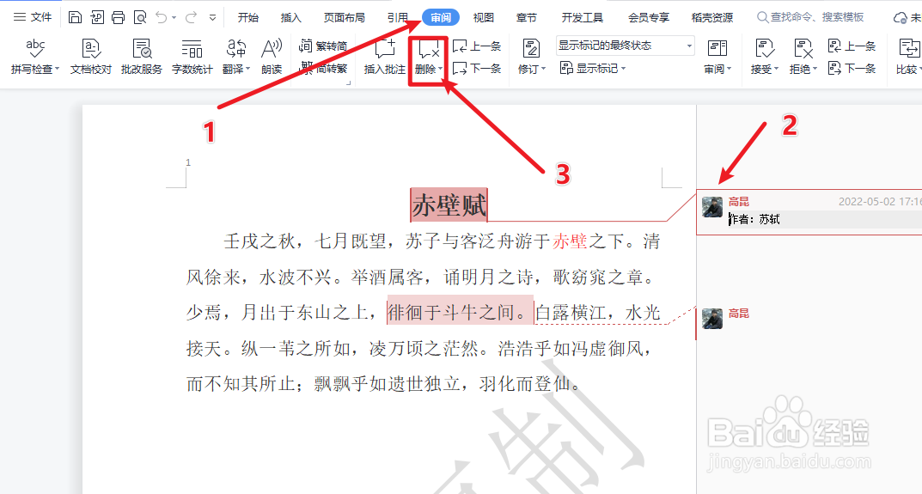Open 字数统计 word count
The height and width of the screenshot is (494, 922).
192,57
